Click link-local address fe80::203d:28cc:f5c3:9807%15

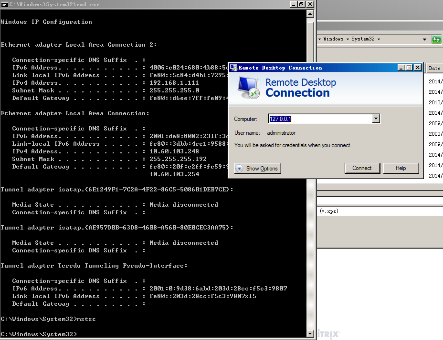click(x=203, y=296)
